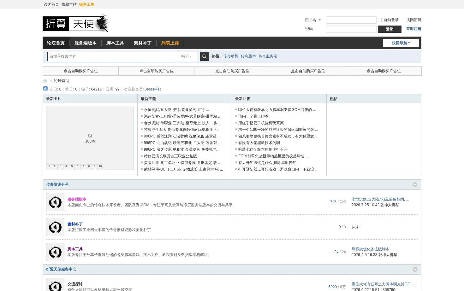The image size is (464, 291).
Task: Click 找回密码 link
Action: [413, 20]
